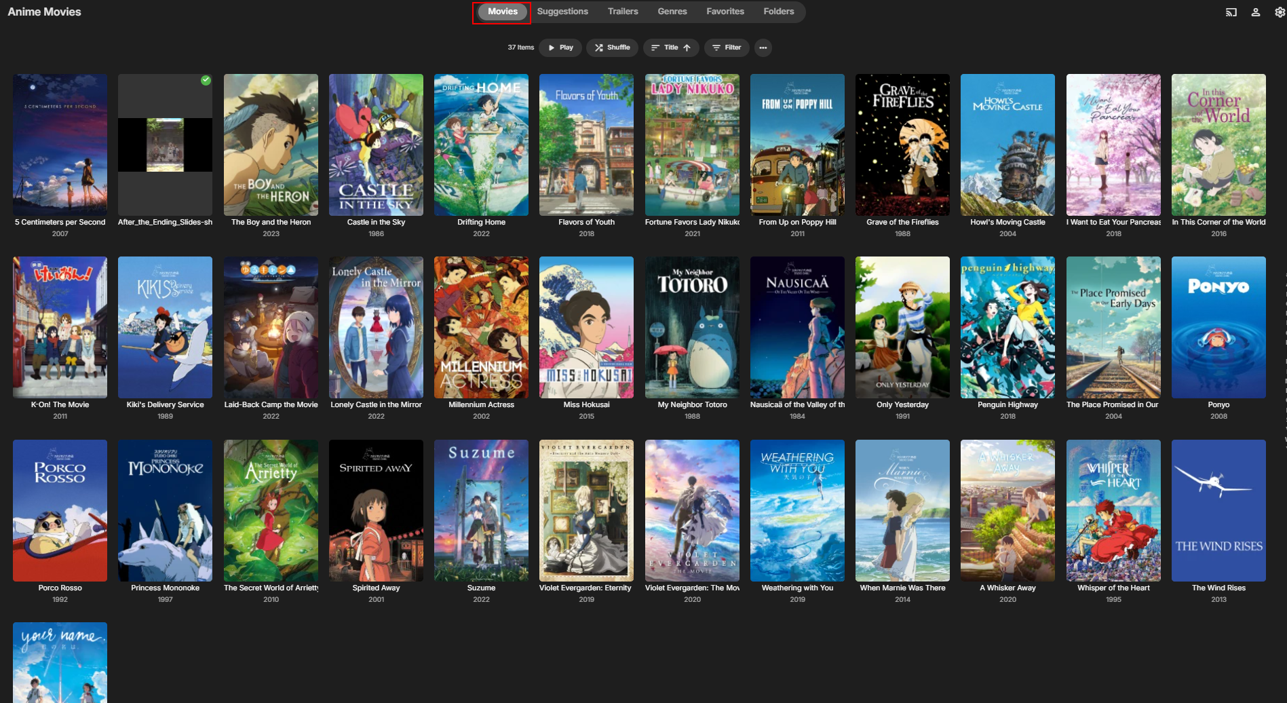Select the Drifting Home poster
Screen dimensions: 1287x703
[x=481, y=145]
